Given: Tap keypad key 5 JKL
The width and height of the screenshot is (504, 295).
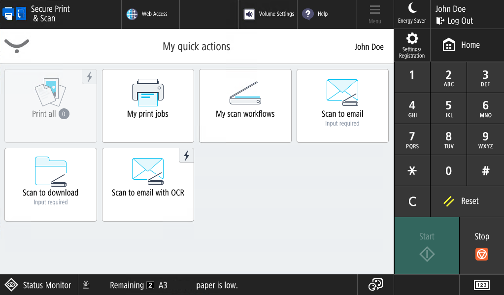Looking at the screenshot, I should 448,108.
